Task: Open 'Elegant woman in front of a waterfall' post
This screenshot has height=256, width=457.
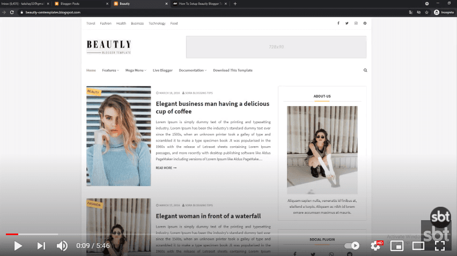Action: click(208, 216)
